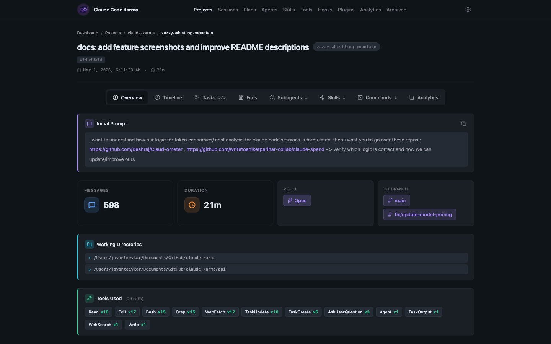The height and width of the screenshot is (344, 551).
Task: Open Skills in top navigation
Action: 289,10
